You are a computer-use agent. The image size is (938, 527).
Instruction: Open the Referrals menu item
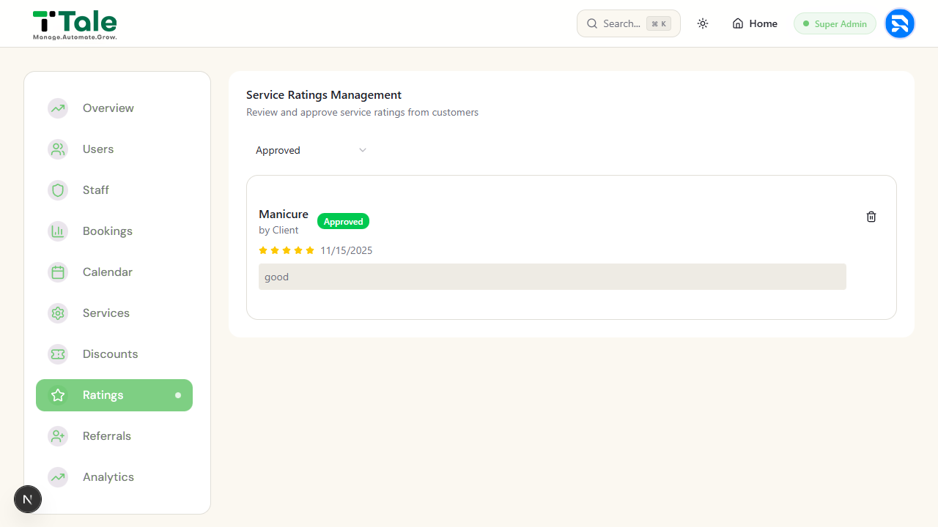pos(114,436)
